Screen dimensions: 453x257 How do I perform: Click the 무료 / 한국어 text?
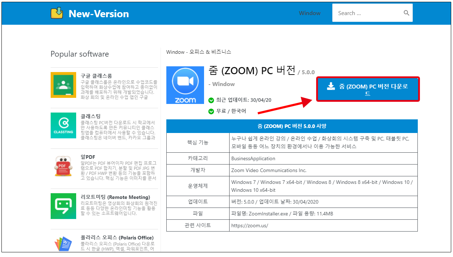[231, 111]
